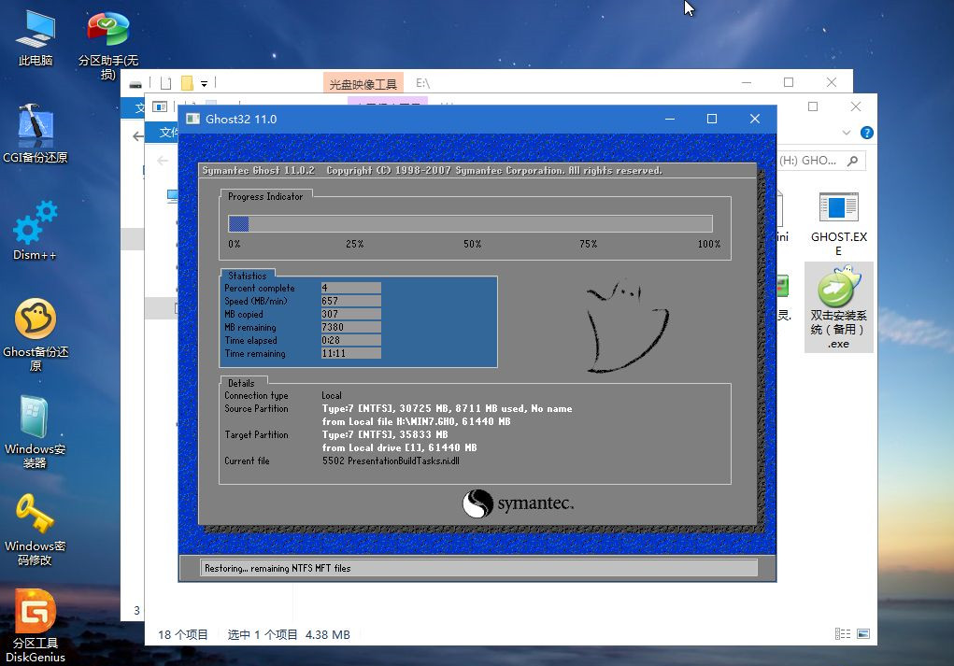Open the quick access toolbar dropdown
Screen dimensions: 954x666
(204, 82)
